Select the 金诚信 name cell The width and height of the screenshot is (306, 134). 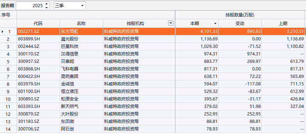coord(81,84)
